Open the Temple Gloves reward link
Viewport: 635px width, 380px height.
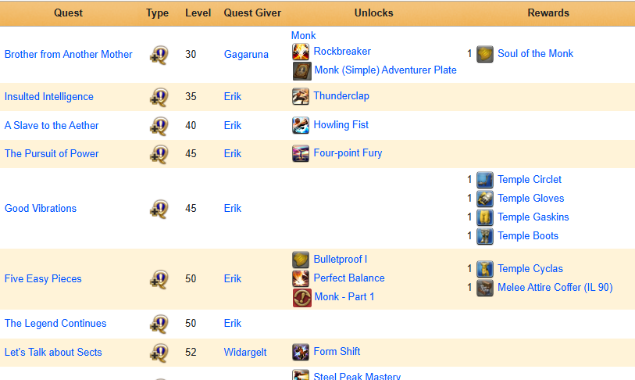pyautogui.click(x=531, y=199)
